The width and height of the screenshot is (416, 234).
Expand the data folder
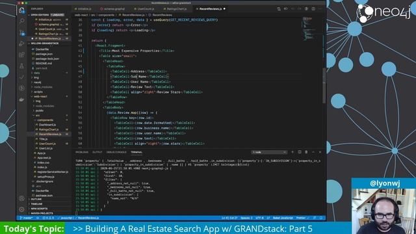point(36,73)
